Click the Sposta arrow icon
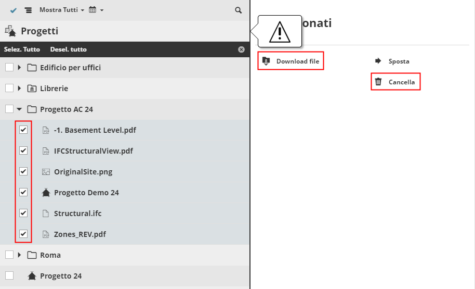 (378, 61)
